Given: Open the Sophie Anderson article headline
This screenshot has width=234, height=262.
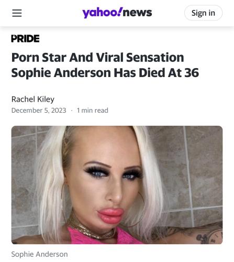Looking at the screenshot, I should tap(105, 65).
